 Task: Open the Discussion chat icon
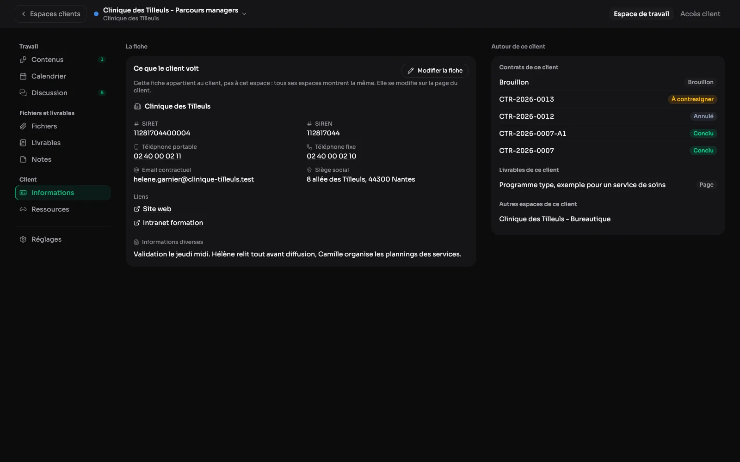point(23,93)
